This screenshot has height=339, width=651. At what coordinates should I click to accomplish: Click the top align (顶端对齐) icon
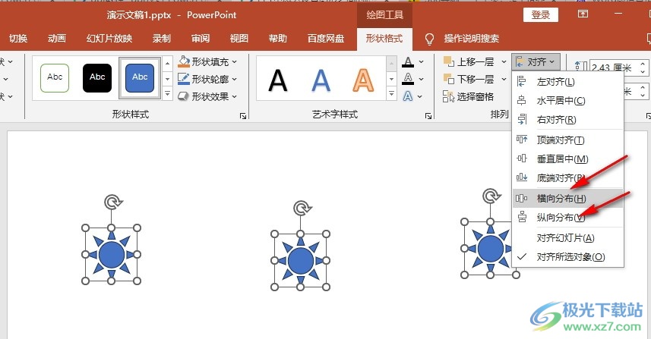click(521, 140)
